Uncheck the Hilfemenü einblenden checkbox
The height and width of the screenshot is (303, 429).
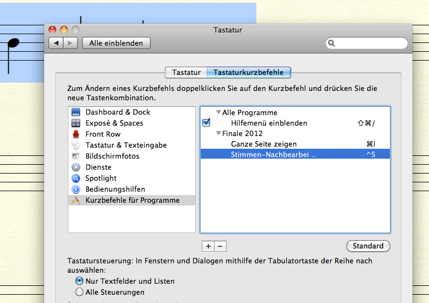[207, 123]
